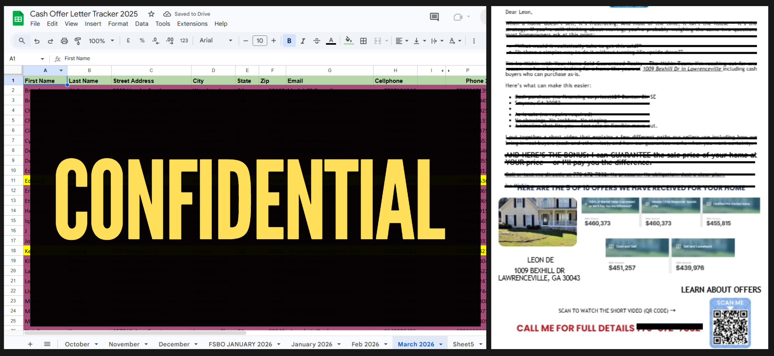Open the Arial font dropdown

click(216, 41)
